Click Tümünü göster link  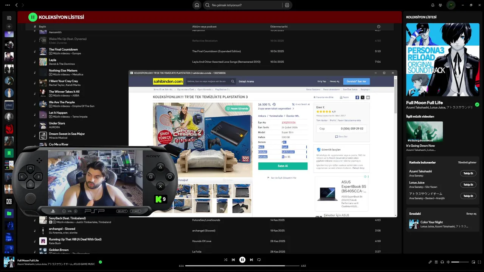(x=467, y=162)
